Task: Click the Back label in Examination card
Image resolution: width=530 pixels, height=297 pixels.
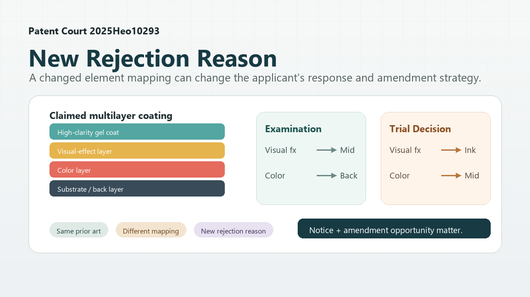Action: pyautogui.click(x=348, y=176)
